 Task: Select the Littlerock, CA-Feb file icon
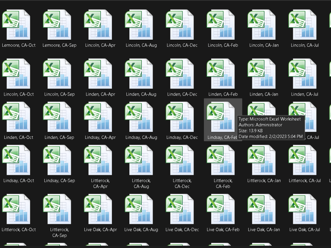(221, 160)
